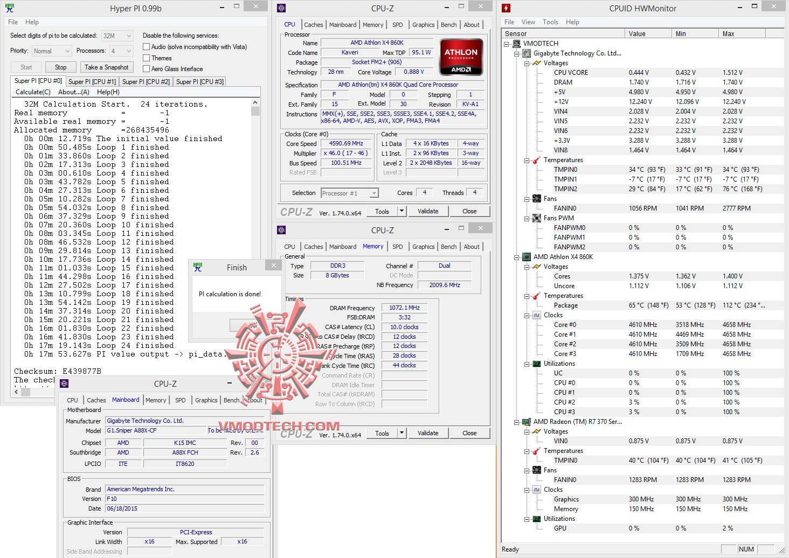The height and width of the screenshot is (558, 789).
Task: Click the Gigabyte Voltages lightning icon
Action: 536,63
